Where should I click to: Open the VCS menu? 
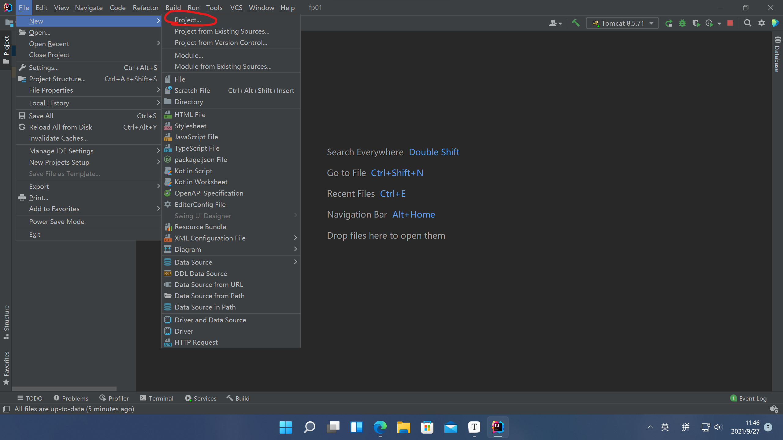[236, 8]
